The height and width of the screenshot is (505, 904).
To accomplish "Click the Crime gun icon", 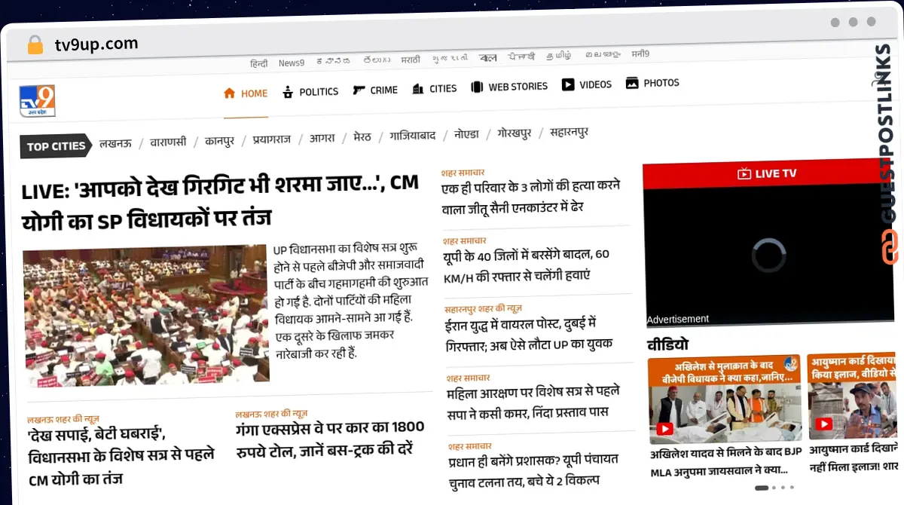I will click(359, 90).
